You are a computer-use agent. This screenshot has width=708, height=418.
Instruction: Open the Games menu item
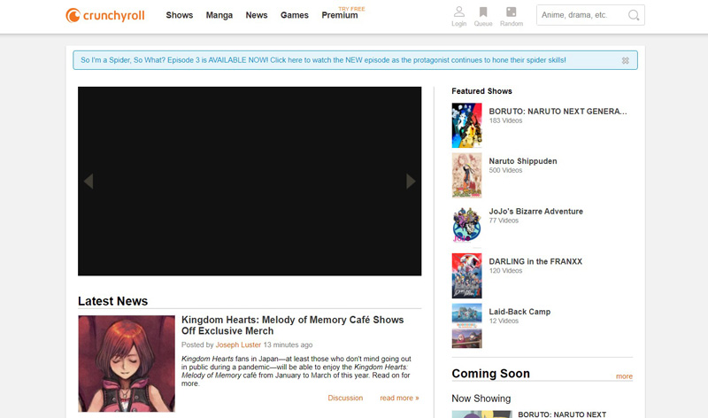295,15
